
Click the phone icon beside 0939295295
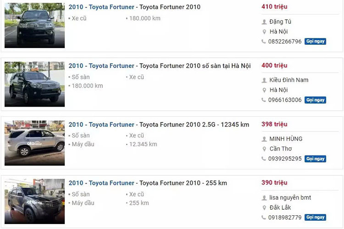pyautogui.click(x=264, y=158)
